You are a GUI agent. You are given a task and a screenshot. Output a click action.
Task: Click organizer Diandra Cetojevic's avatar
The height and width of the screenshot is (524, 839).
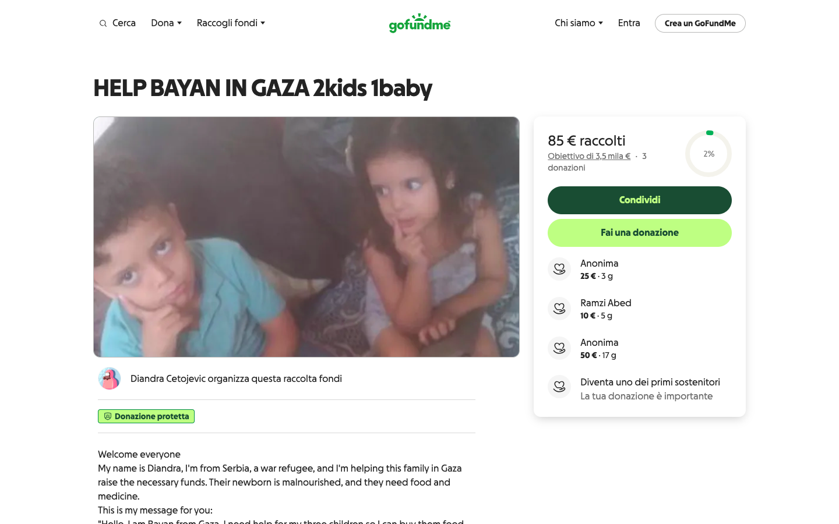click(x=110, y=378)
